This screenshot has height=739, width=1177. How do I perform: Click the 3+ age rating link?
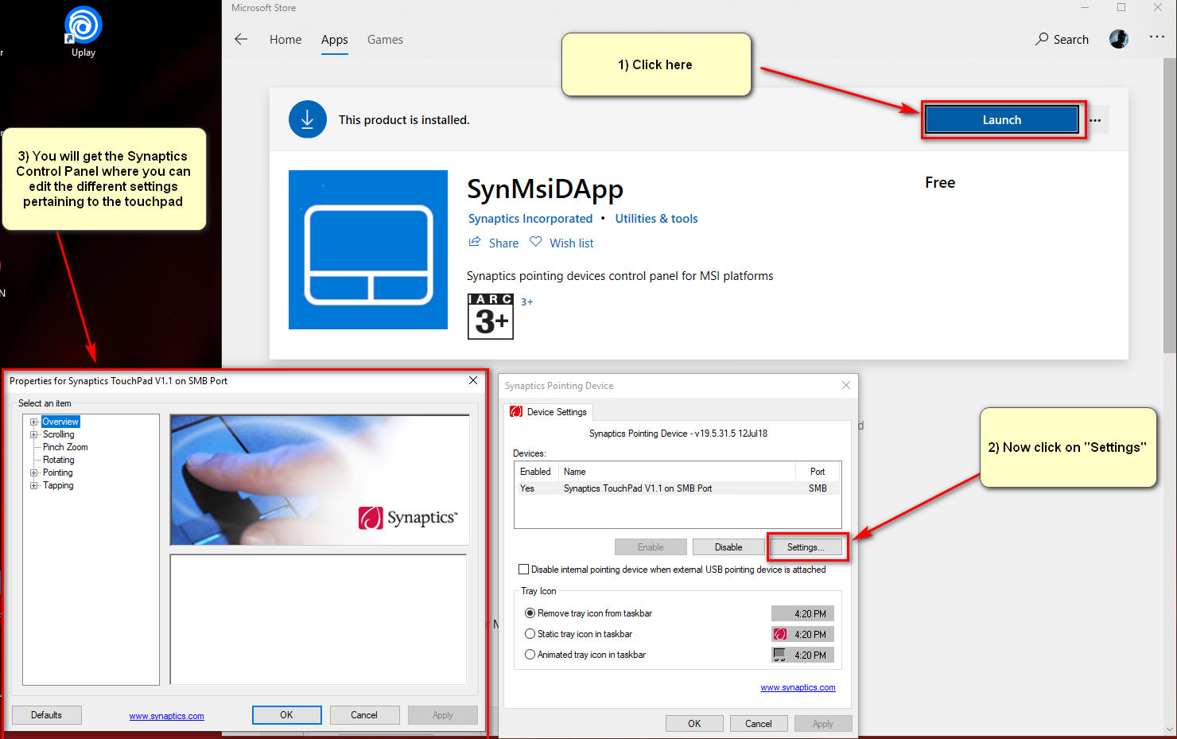click(x=527, y=301)
